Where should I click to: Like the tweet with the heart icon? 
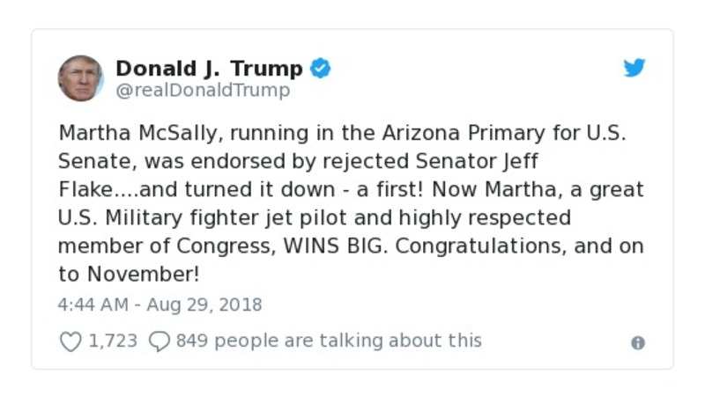coord(70,341)
